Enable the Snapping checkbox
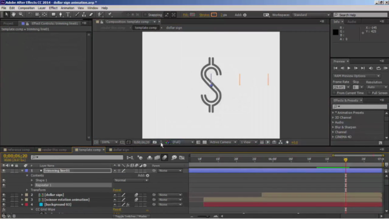This screenshot has width=389, height=219. [145, 15]
